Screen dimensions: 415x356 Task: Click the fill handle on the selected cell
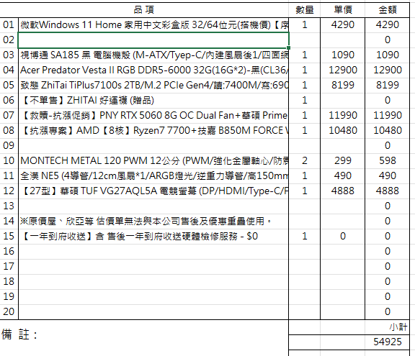(x=288, y=47)
